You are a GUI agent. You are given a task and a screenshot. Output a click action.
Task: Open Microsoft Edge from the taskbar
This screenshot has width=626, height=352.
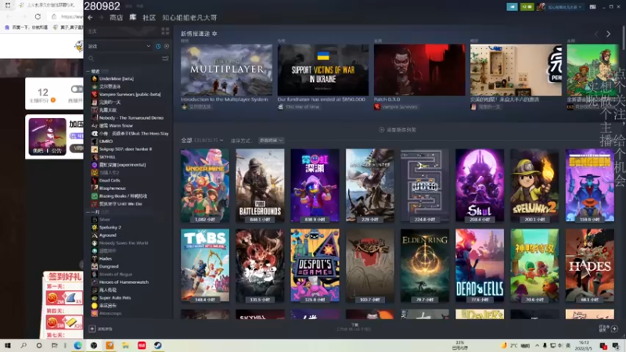click(77, 346)
